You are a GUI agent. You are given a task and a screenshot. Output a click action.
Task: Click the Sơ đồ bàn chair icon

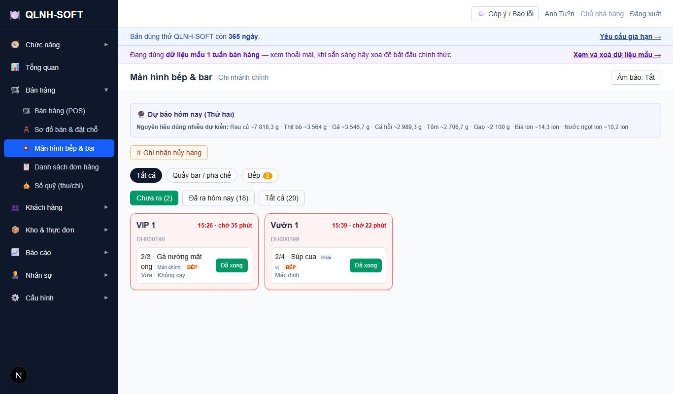(26, 130)
